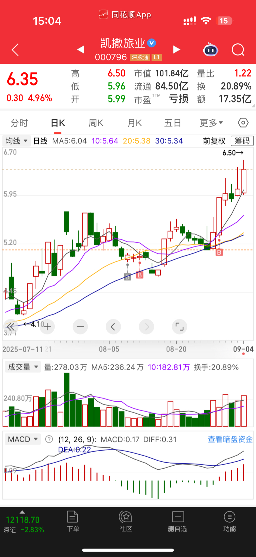Tap the grey B marker on chart

tap(127, 276)
